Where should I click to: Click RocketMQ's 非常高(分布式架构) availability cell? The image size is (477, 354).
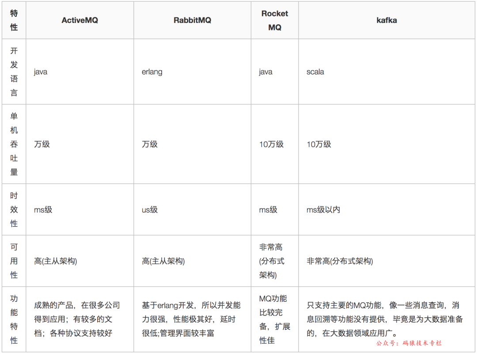(x=272, y=261)
